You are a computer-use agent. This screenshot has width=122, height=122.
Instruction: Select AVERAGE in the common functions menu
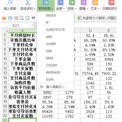click(53, 72)
